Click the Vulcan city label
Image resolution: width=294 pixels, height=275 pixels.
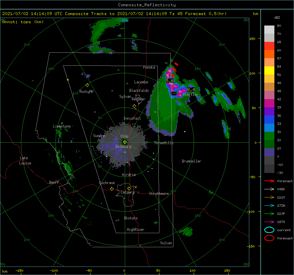tap(166, 243)
